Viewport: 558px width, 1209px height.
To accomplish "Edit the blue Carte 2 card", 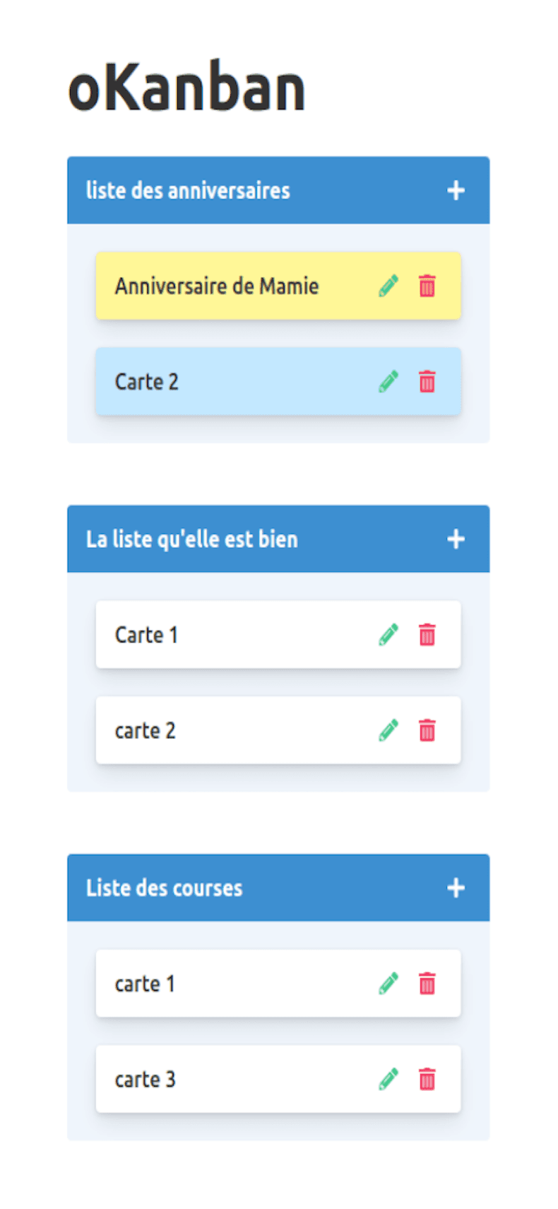I will coord(388,382).
